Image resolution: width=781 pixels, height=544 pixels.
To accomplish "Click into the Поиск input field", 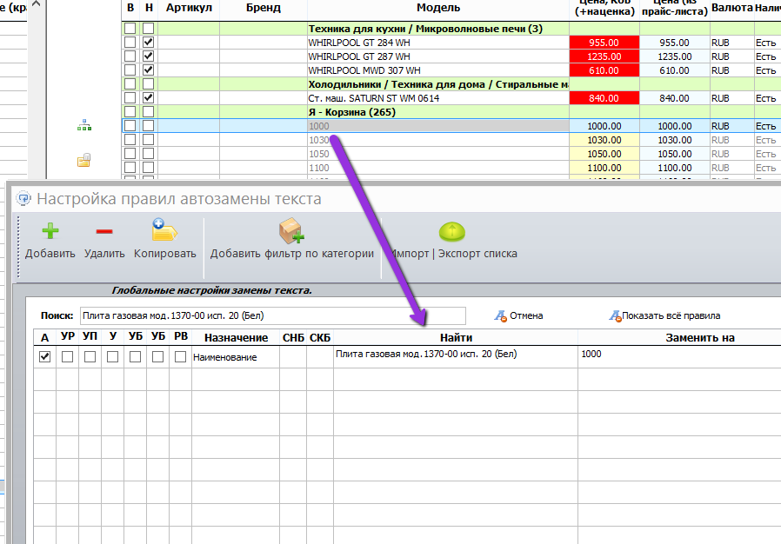I will tap(273, 315).
